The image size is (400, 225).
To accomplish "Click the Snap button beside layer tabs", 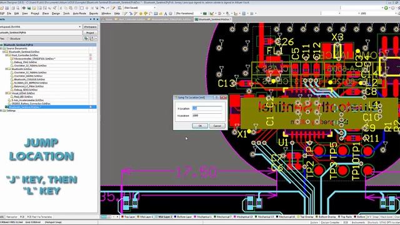I will 375,217.
